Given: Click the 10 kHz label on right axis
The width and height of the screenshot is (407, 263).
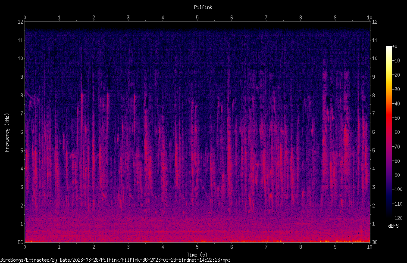Looking at the screenshot, I should click(375, 59).
